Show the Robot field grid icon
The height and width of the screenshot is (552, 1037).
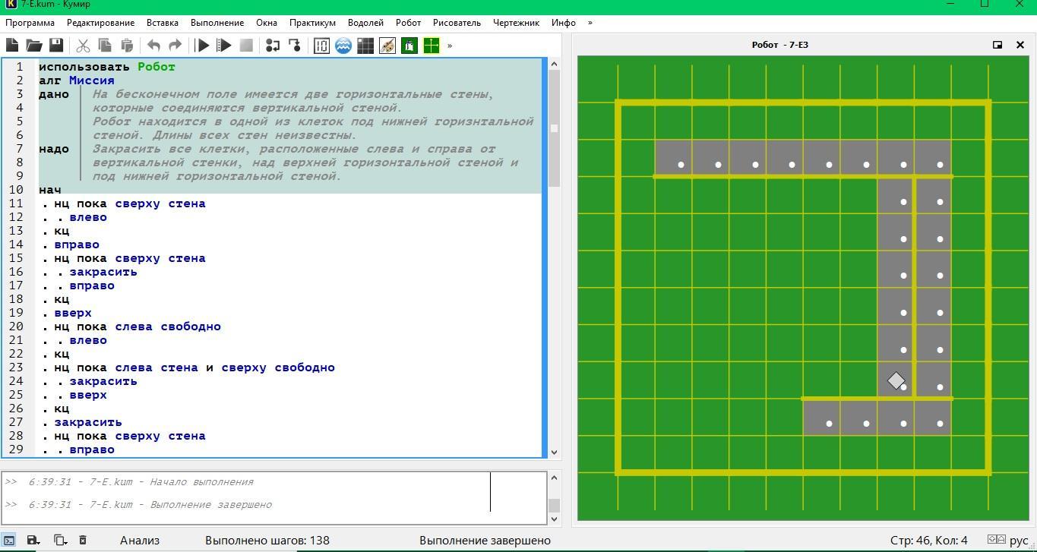pos(365,46)
